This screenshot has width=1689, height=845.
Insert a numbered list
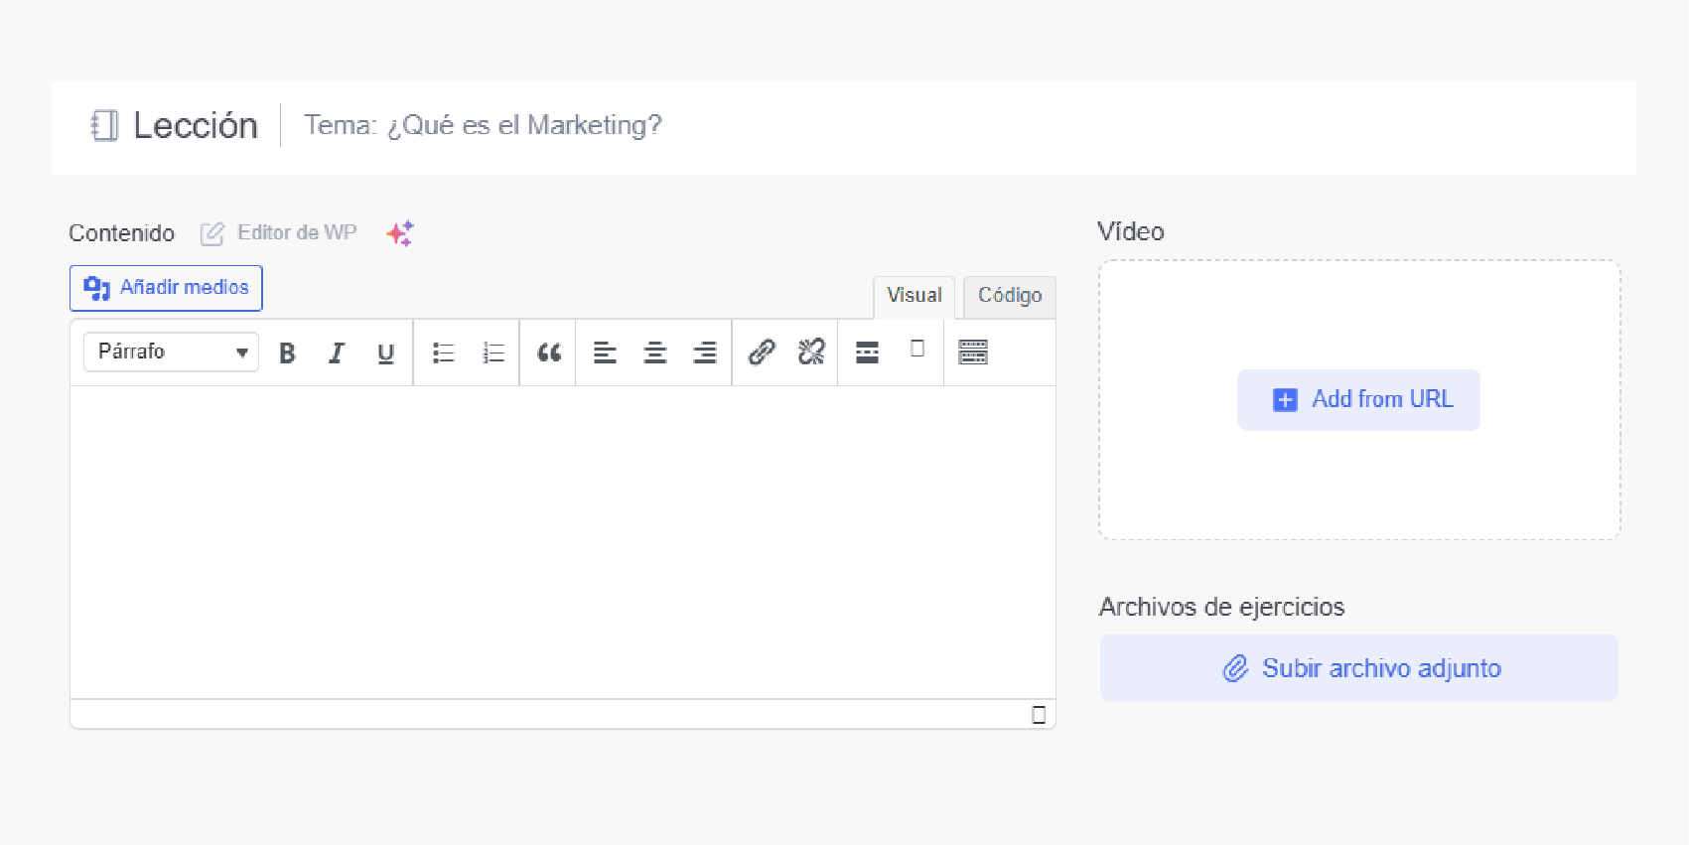coord(493,352)
